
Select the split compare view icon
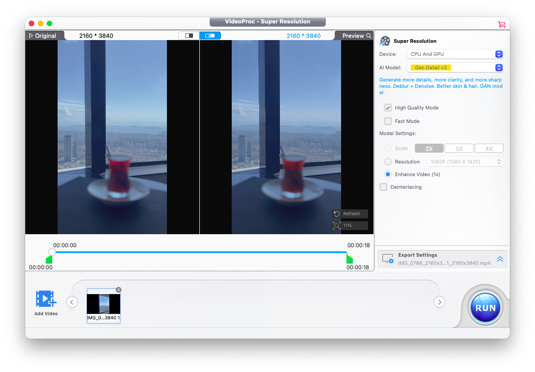coord(210,36)
